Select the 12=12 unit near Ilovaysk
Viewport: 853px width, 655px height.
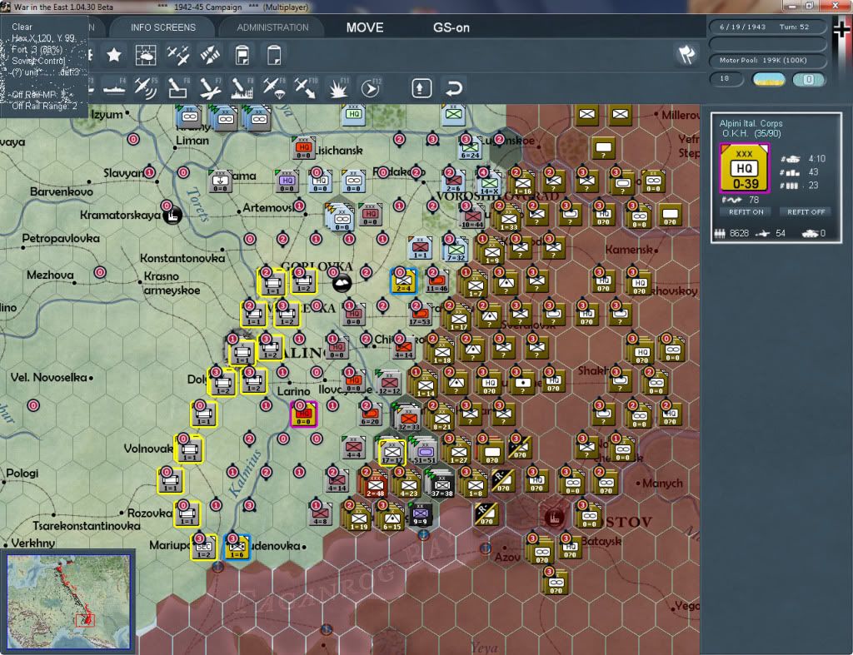388,382
